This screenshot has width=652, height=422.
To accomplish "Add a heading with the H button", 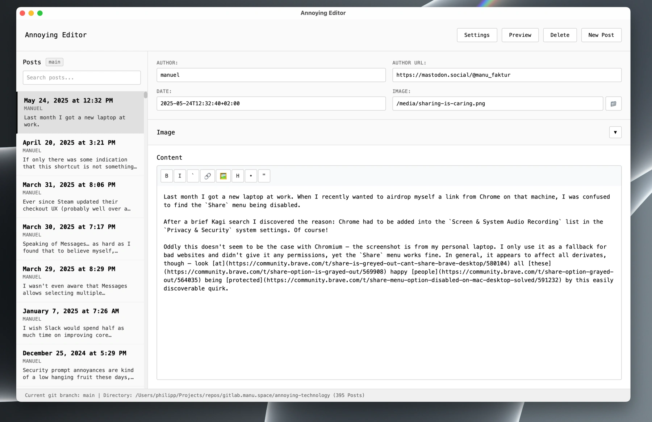I will [238, 176].
